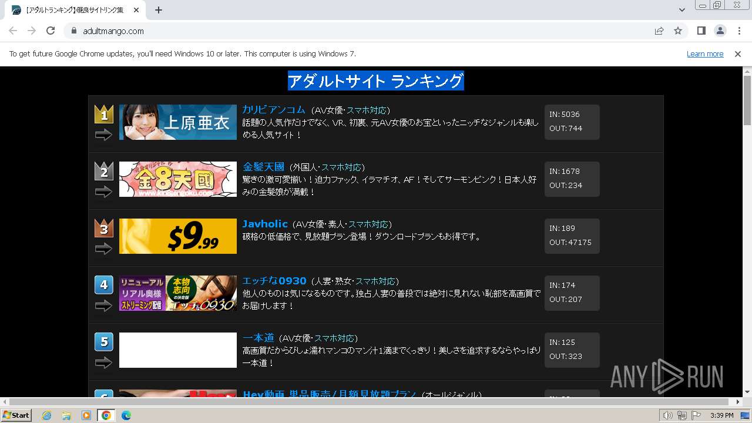Click the volume tray icon
This screenshot has width=752, height=423.
668,415
